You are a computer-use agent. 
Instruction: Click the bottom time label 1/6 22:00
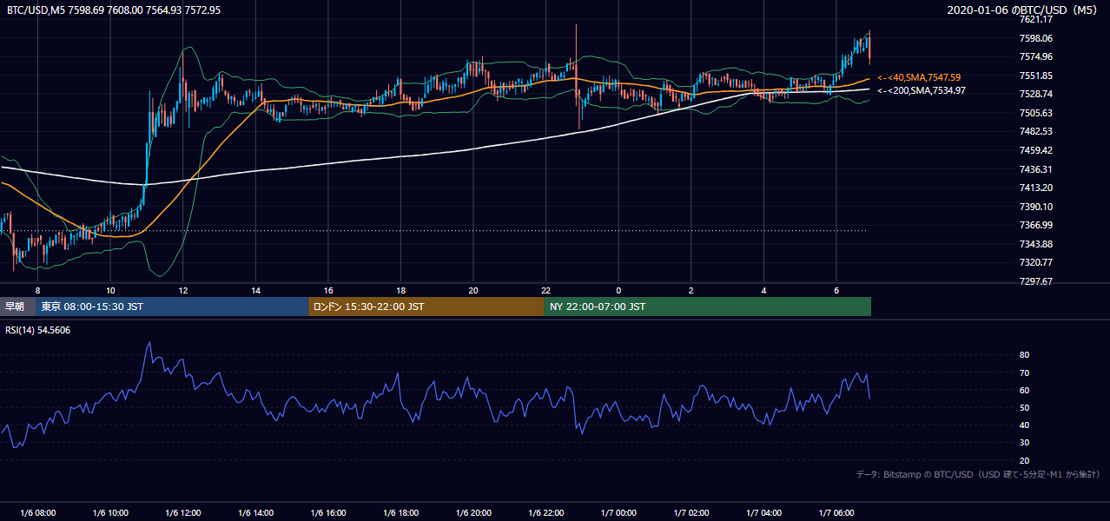tap(546, 513)
